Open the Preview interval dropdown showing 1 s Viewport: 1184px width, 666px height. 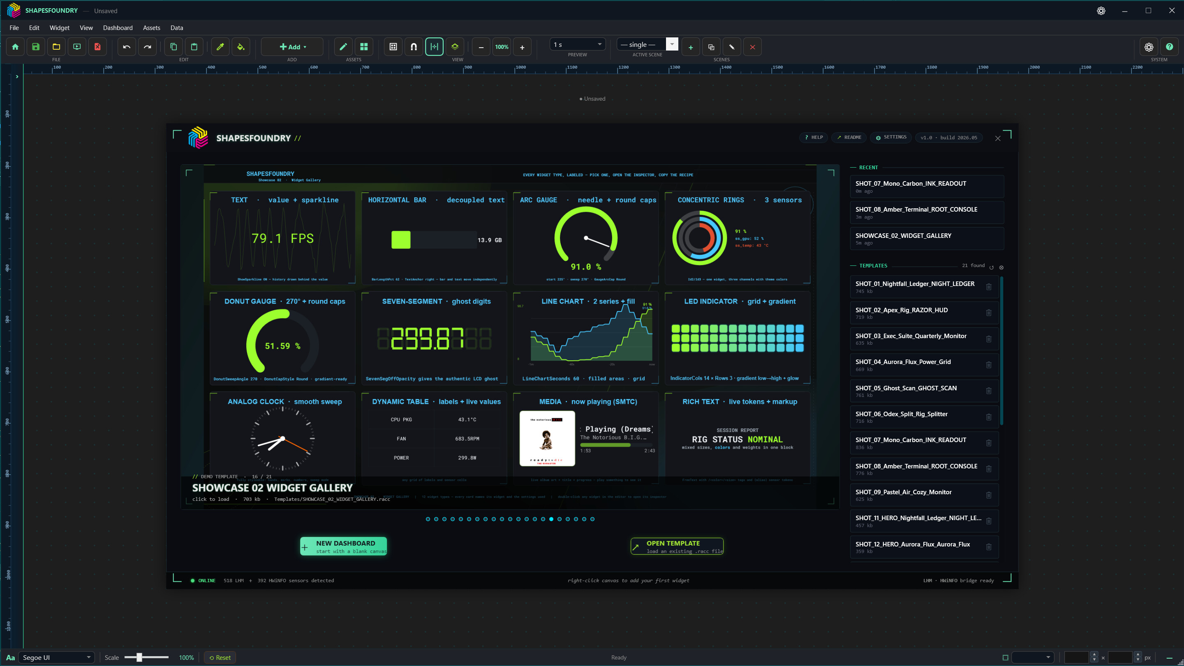(x=577, y=44)
